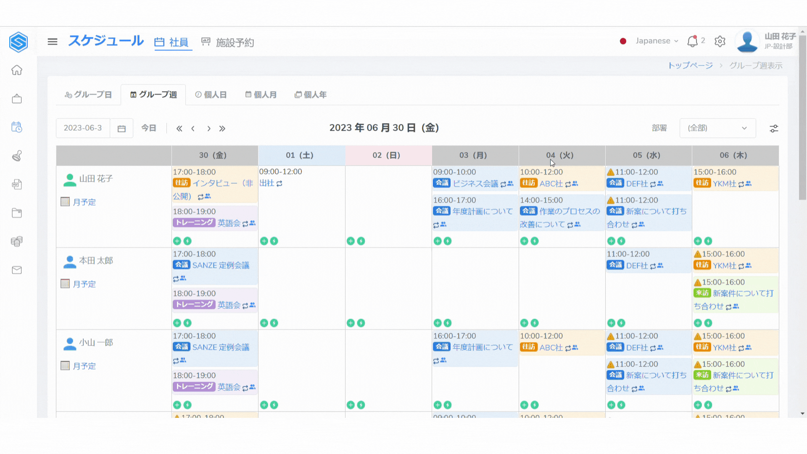This screenshot has height=454, width=807.
Task: Click the 2023-06-3 date input field
Action: (x=83, y=128)
